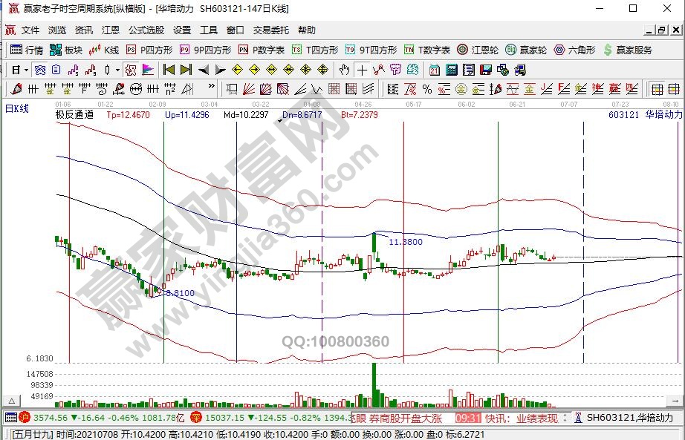The width and height of the screenshot is (685, 440).
Task: Click the 赢家服务 dollar-sign icon
Action: click(608, 50)
